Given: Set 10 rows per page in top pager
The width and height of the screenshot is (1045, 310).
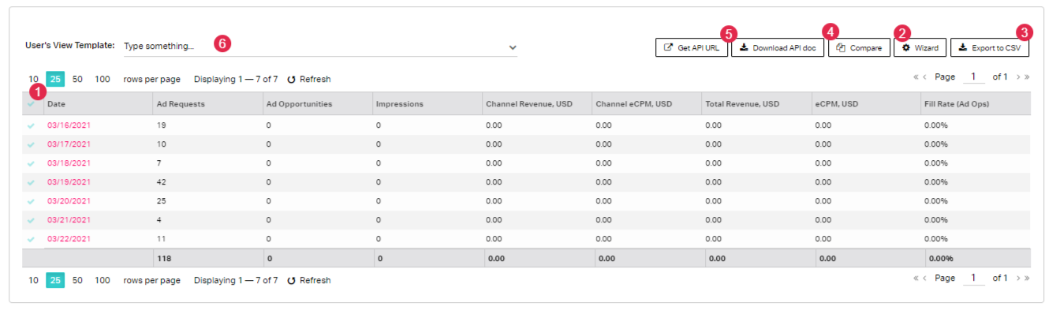Looking at the screenshot, I should click(x=33, y=79).
